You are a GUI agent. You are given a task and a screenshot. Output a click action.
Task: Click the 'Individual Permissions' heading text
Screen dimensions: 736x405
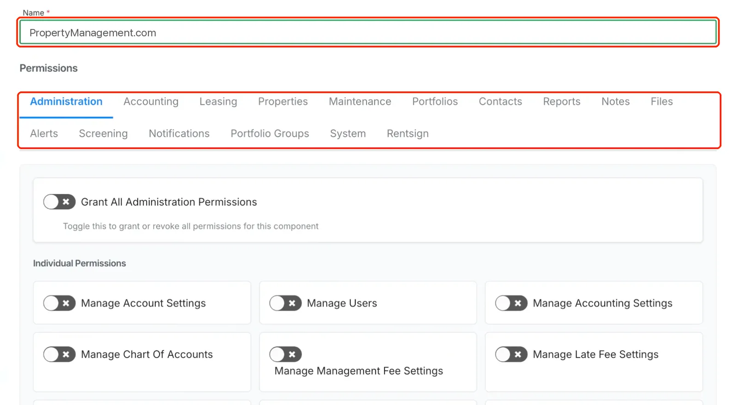pos(80,263)
